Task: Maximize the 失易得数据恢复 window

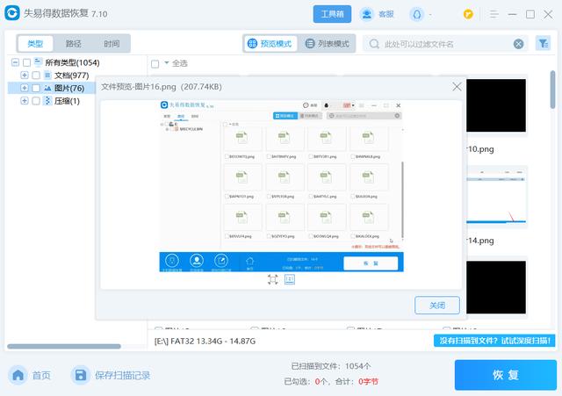Action: 530,14
